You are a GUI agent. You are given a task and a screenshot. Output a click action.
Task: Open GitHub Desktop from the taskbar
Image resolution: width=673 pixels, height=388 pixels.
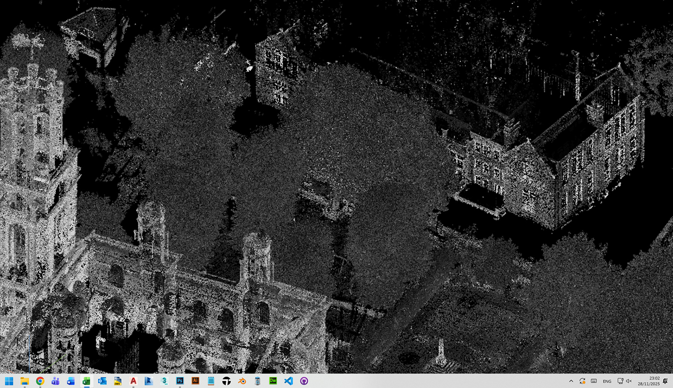[304, 381]
